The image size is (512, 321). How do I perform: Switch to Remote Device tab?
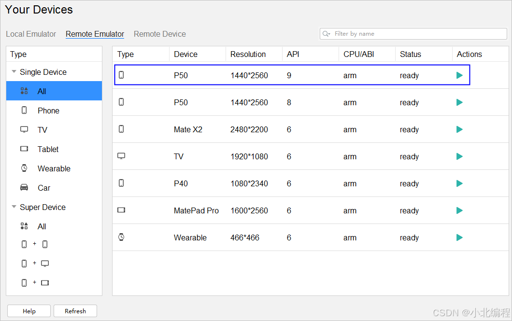tap(160, 34)
